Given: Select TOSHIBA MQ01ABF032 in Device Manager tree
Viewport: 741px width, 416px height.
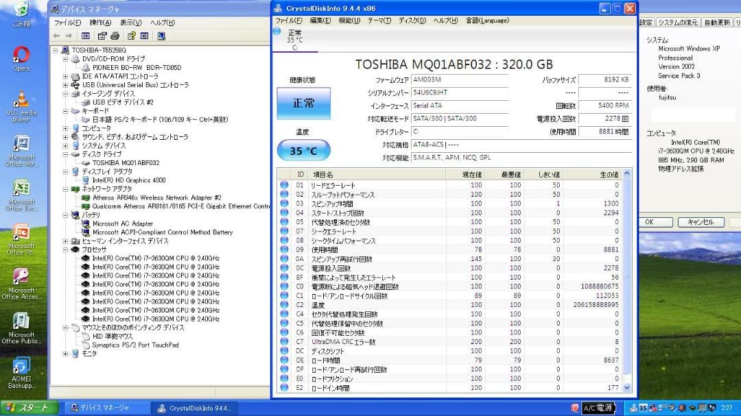Looking at the screenshot, I should pos(126,163).
